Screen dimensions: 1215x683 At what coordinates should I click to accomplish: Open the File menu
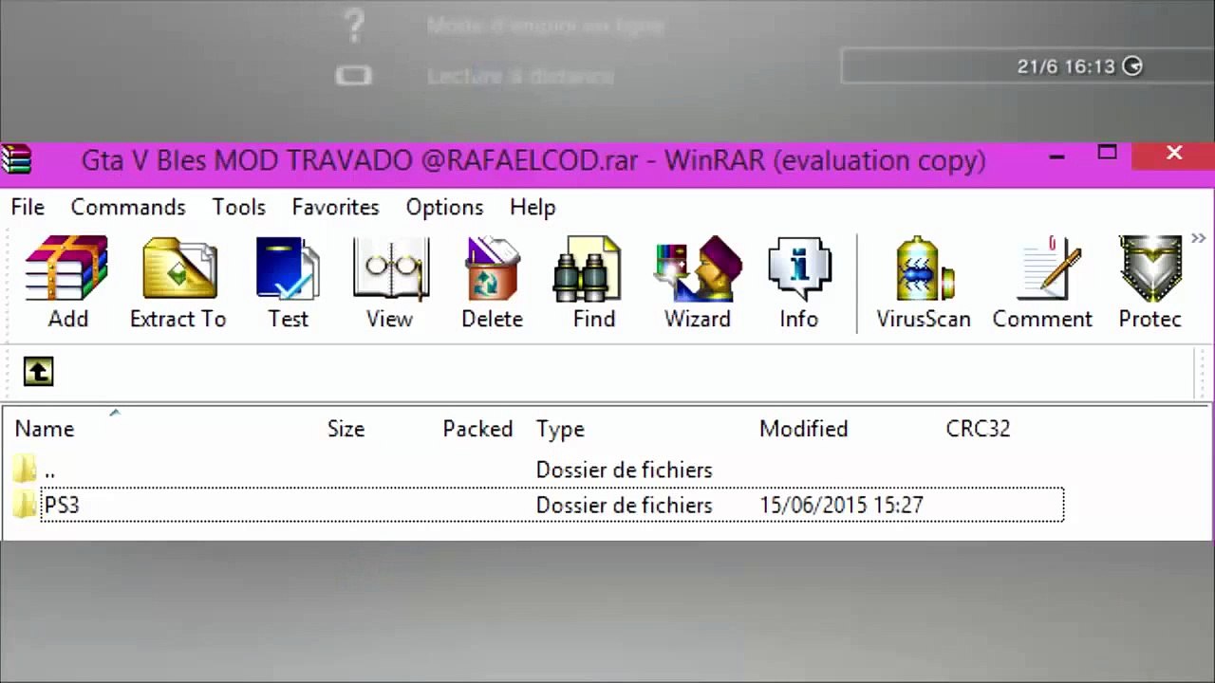[28, 207]
